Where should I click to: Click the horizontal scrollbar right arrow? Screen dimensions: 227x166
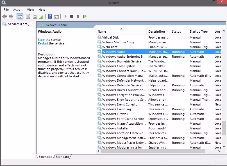pos(219,151)
